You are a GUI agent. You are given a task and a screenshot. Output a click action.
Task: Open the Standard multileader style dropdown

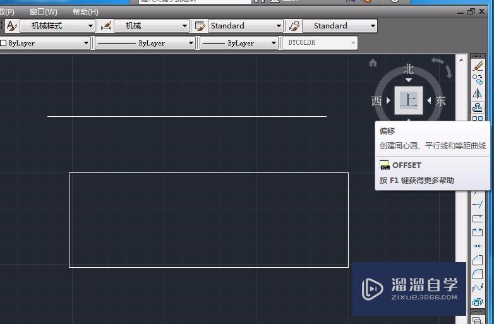[x=340, y=26]
